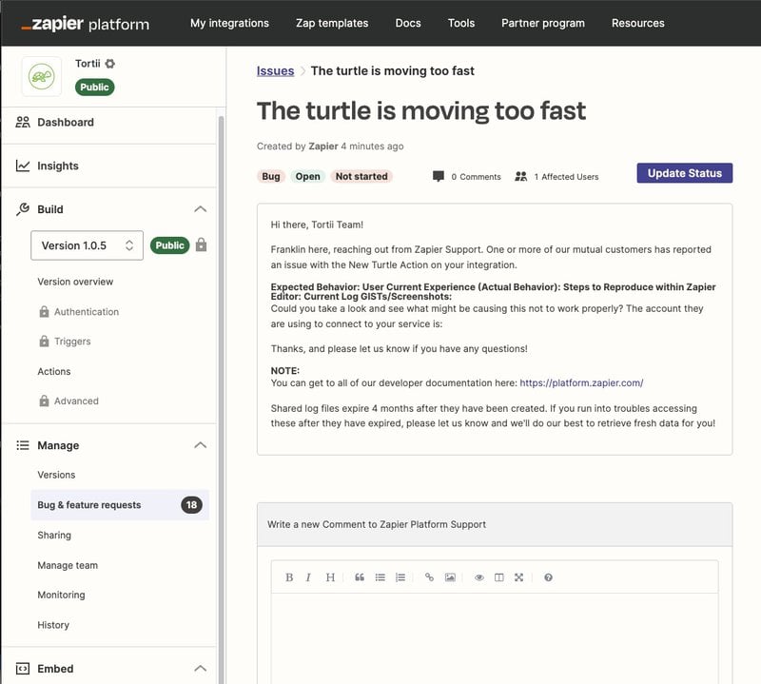Insert an image into the comment
The image size is (761, 684).
[x=449, y=577]
